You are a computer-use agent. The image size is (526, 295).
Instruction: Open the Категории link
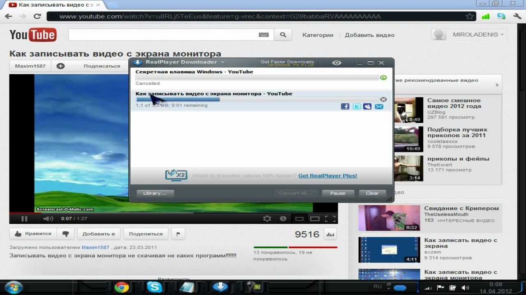click(318, 35)
